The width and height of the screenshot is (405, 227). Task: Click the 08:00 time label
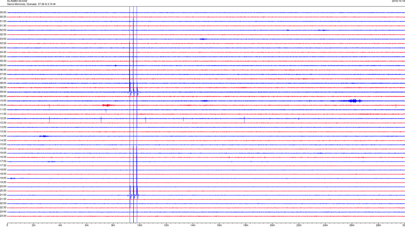click(3, 83)
